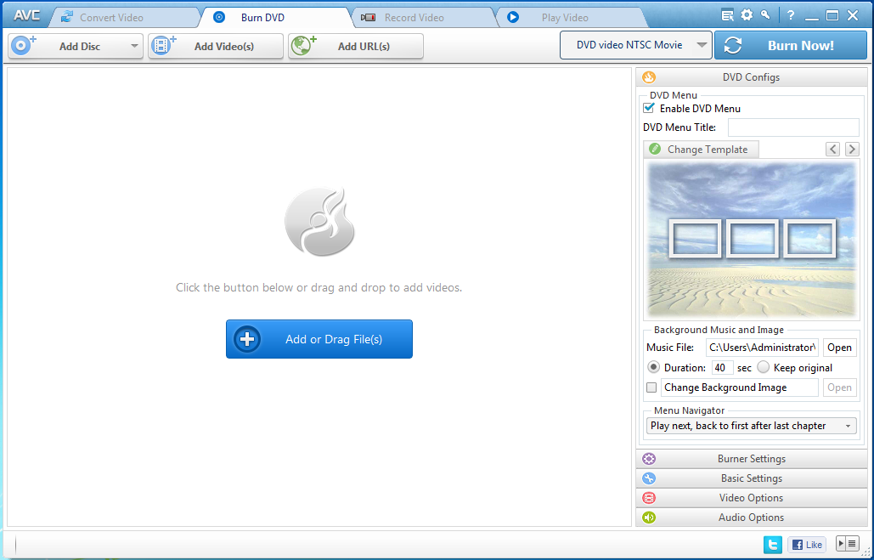The image size is (874, 560).
Task: Click Add Video(s) button
Action: coord(216,46)
